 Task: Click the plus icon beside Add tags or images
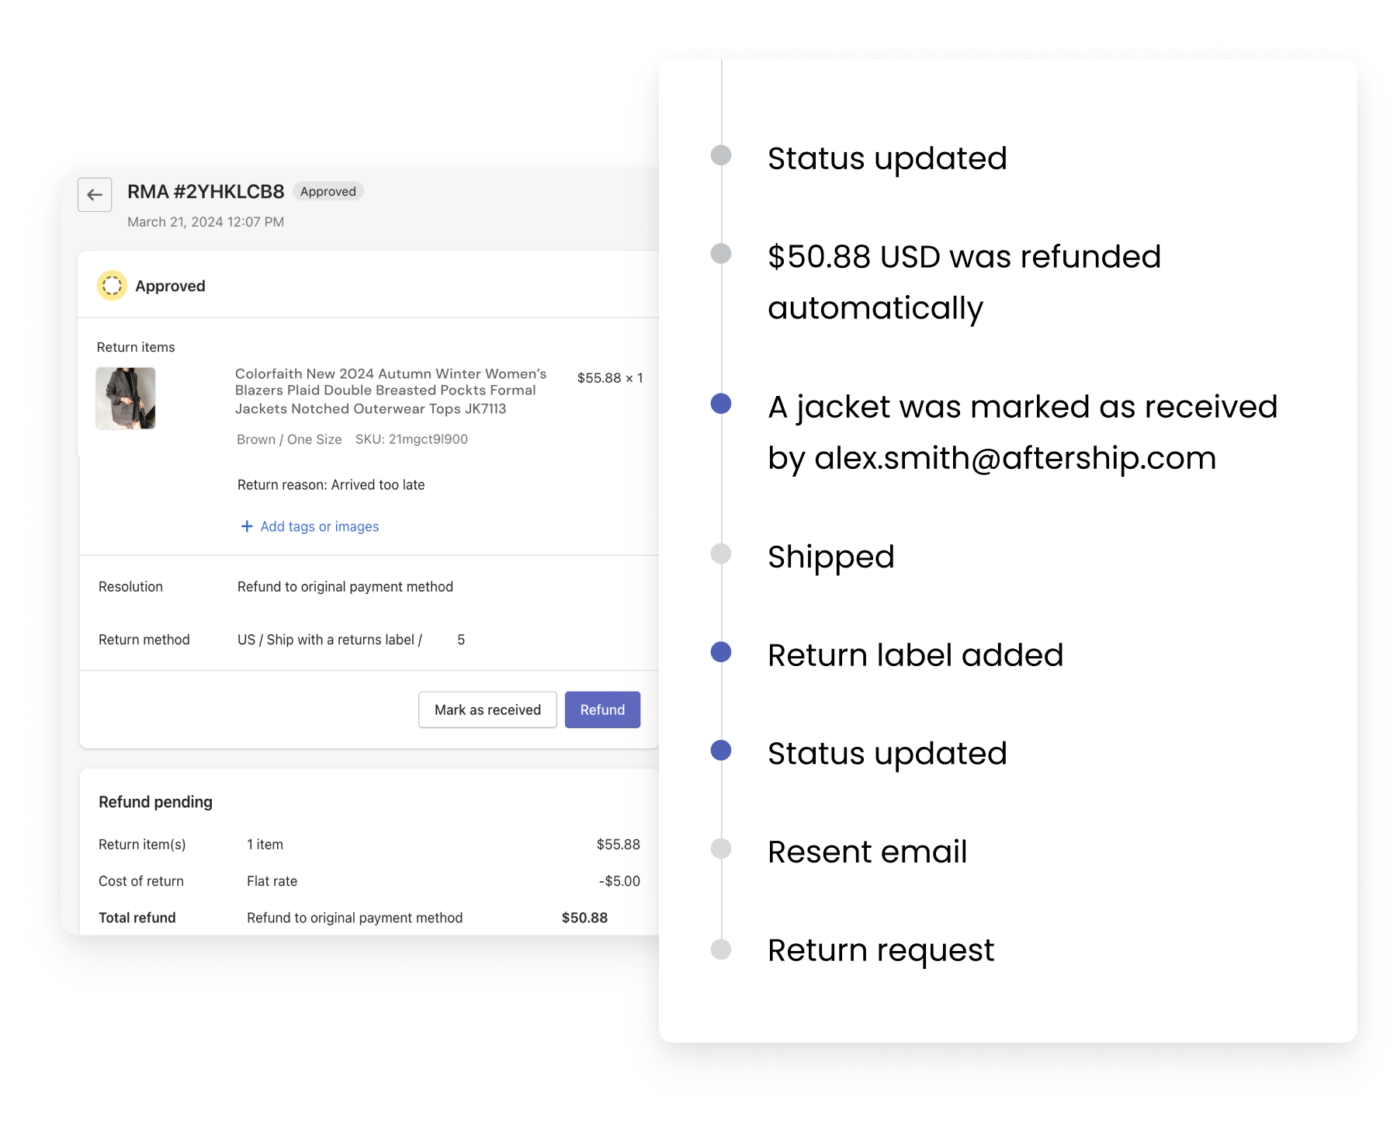(246, 526)
